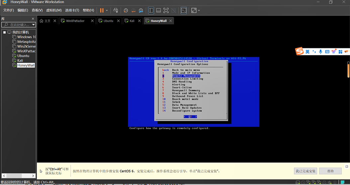
Task: Take a snapshot of this virtual machine
Action: (126, 11)
